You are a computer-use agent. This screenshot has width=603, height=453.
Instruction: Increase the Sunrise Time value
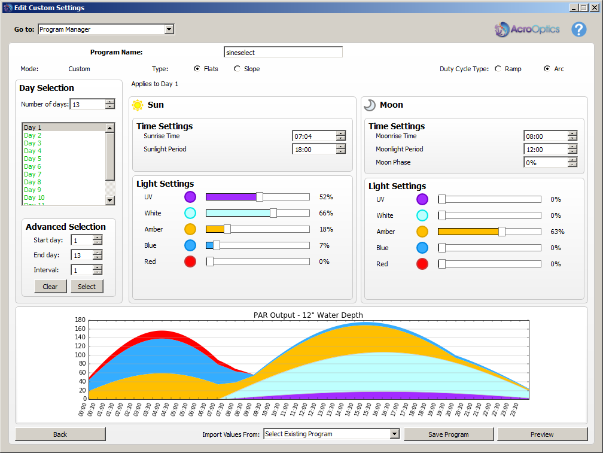[x=341, y=133]
